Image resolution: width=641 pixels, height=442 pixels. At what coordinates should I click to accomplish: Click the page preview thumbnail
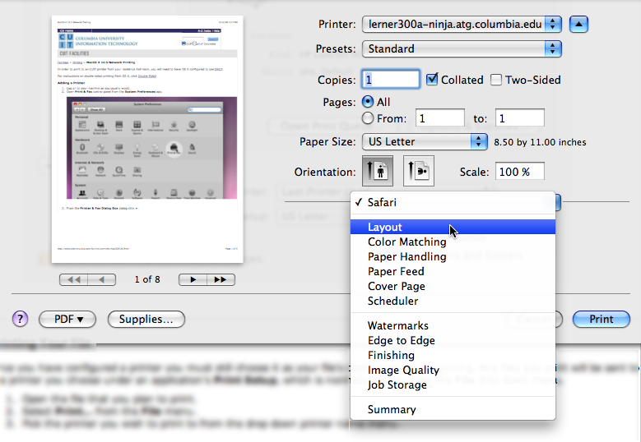pos(147,139)
